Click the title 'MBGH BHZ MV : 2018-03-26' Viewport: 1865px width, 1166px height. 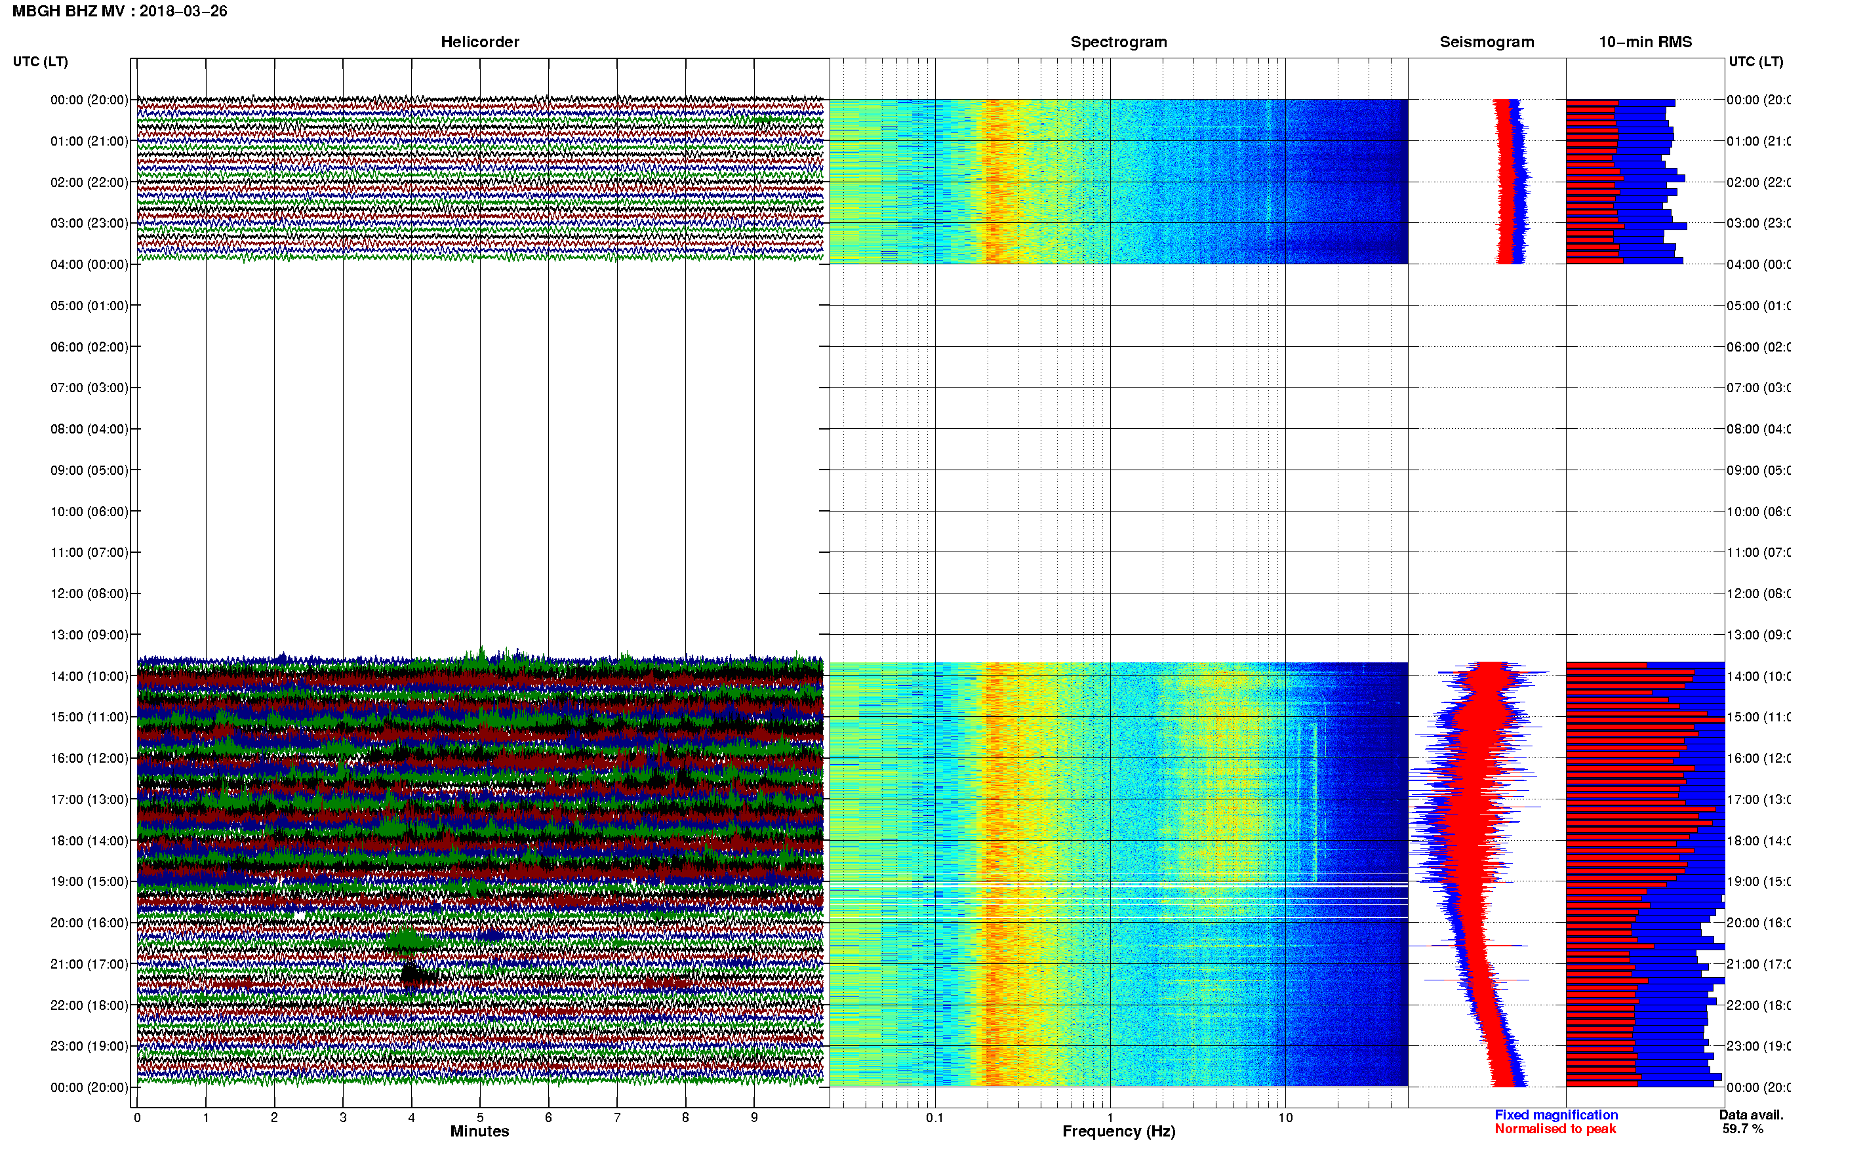pos(119,10)
